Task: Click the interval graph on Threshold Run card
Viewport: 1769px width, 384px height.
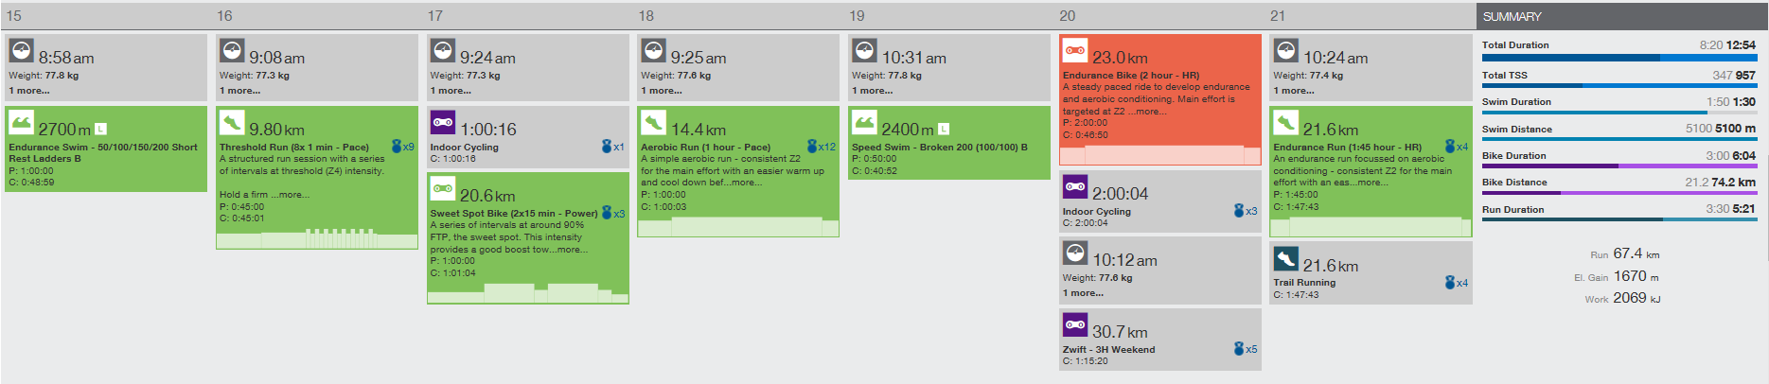Action: pyautogui.click(x=316, y=238)
